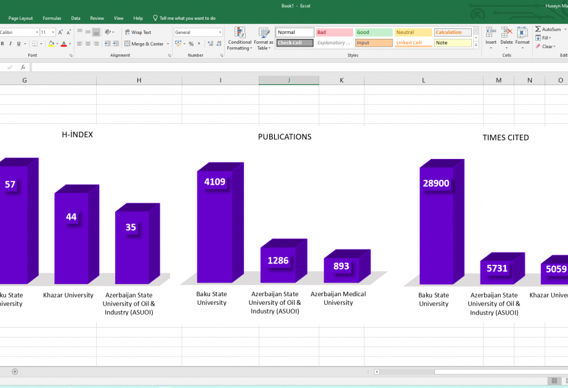Open Clear menu
568x388 pixels.
point(546,46)
